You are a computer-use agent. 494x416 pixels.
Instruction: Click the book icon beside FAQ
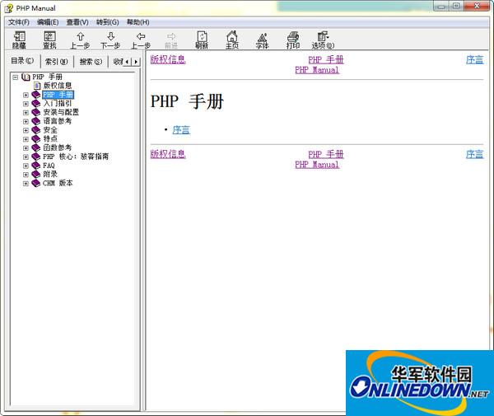point(36,165)
